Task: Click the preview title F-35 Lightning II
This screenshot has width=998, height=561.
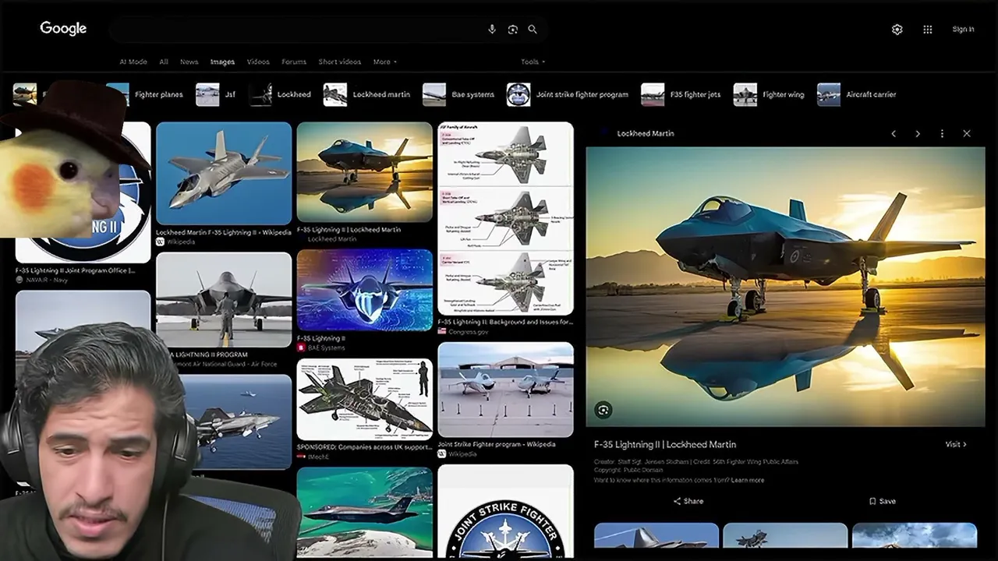Action: (665, 445)
